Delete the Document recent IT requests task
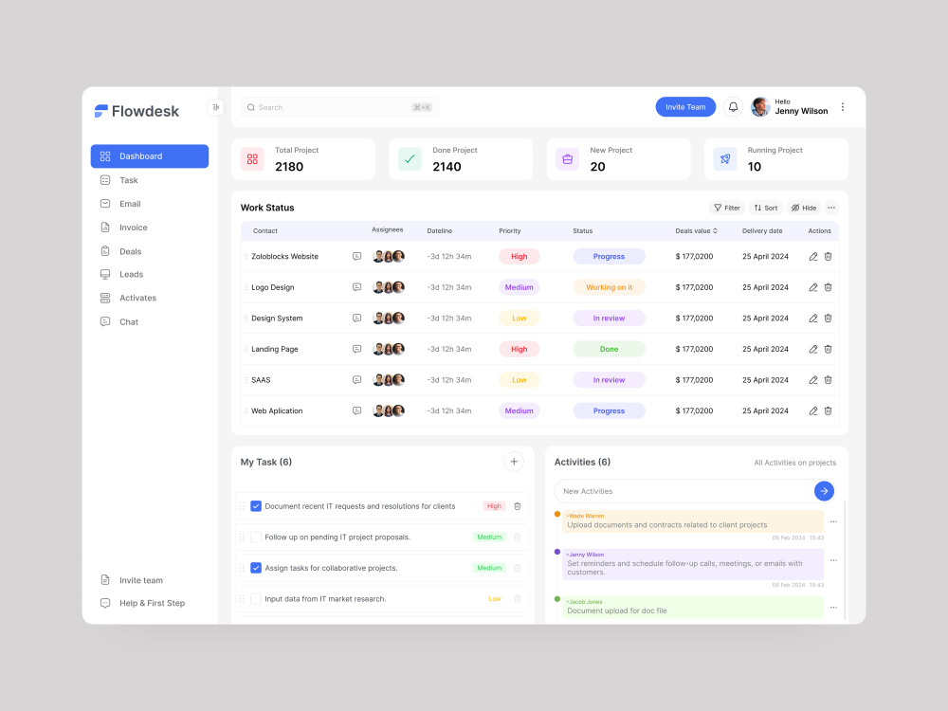Screen dimensions: 948x711 click(x=518, y=506)
